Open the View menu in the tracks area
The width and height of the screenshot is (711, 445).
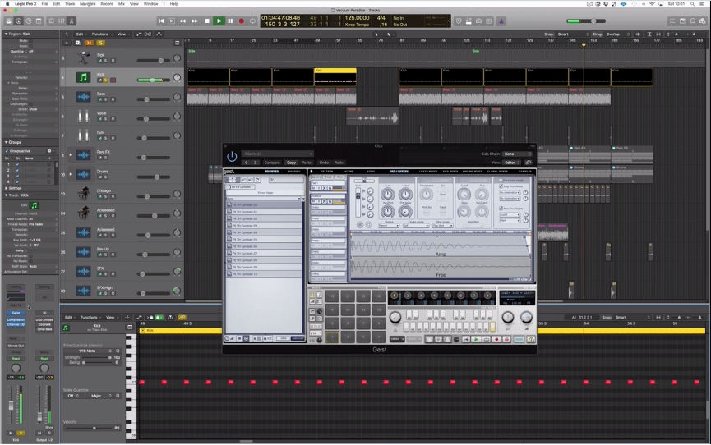(122, 34)
